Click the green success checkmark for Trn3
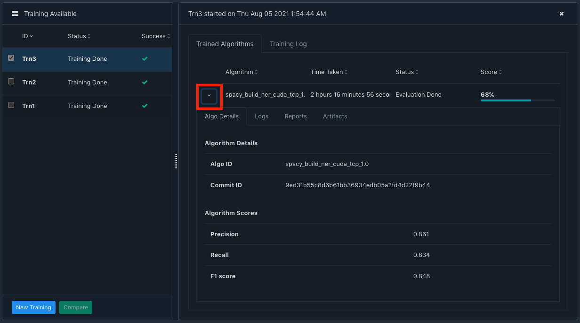The width and height of the screenshot is (580, 323). (145, 58)
